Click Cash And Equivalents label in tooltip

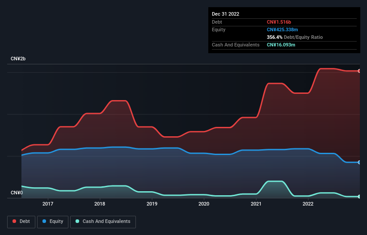point(236,45)
